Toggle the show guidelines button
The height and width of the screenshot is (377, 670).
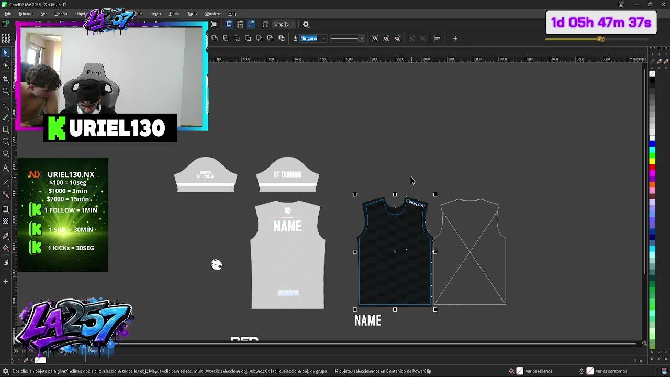251,24
